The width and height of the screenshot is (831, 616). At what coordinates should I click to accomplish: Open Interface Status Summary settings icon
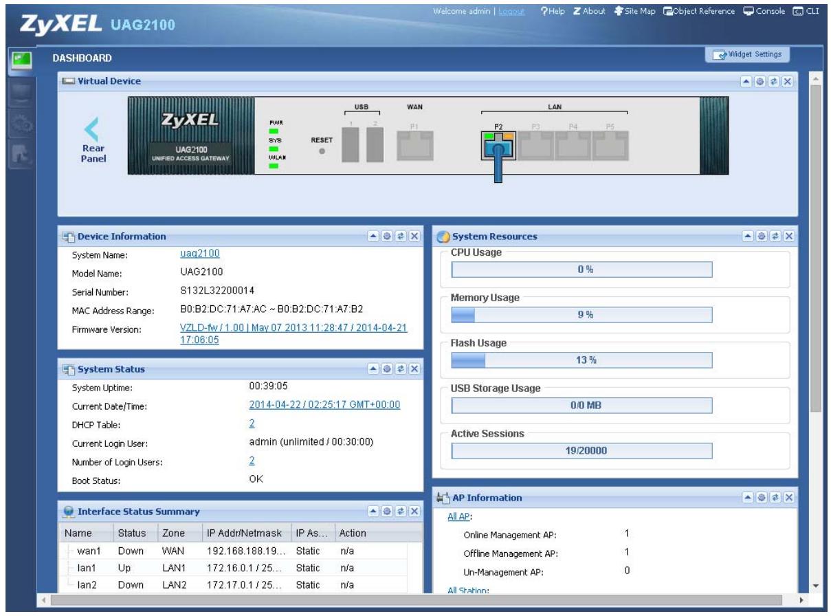point(388,511)
